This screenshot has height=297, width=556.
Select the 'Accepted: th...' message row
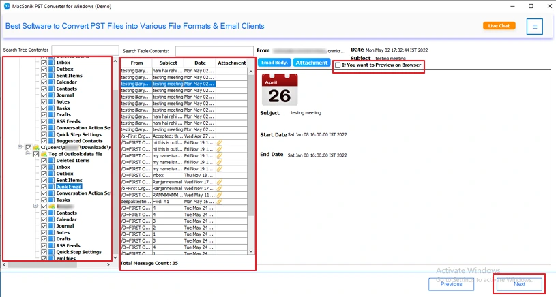coord(184,136)
